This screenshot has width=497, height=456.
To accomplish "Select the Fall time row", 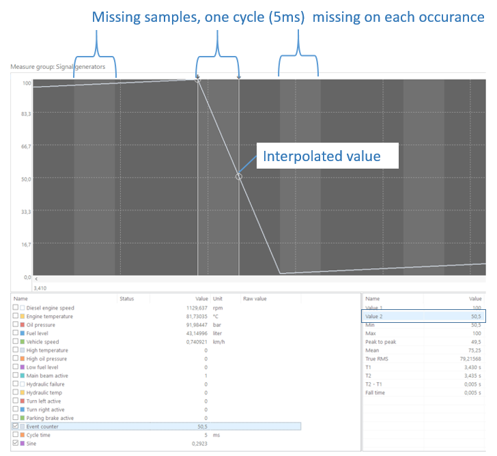I will (x=423, y=393).
